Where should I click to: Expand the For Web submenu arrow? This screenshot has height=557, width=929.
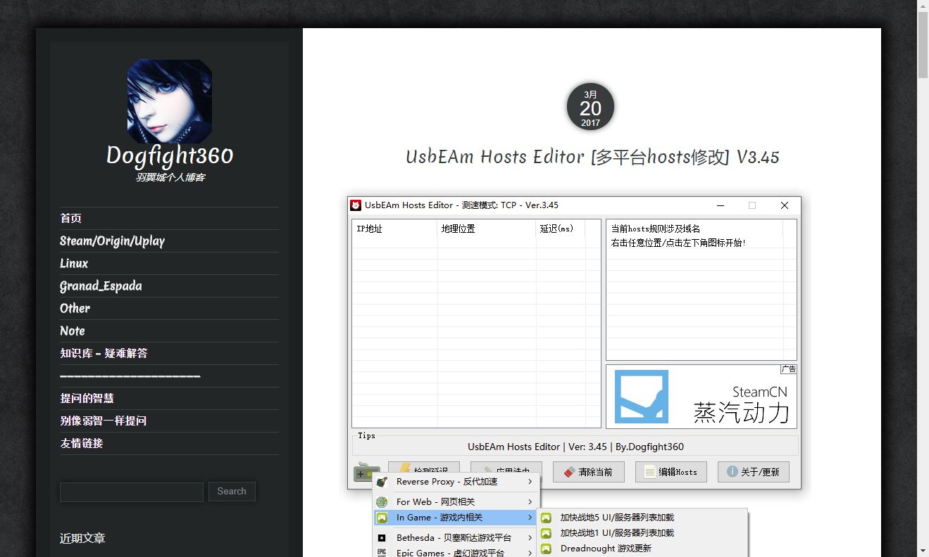click(x=530, y=501)
